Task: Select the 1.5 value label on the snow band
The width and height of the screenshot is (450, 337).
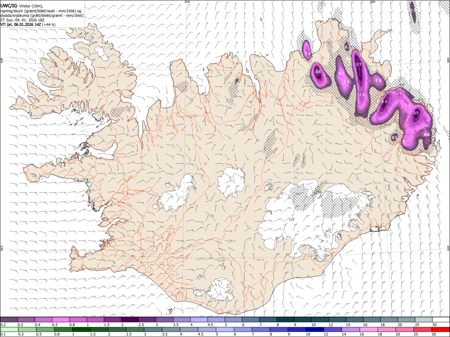Action: [362, 95]
